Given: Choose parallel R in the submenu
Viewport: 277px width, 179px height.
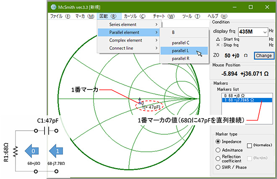Looking at the screenshot, I should (x=184, y=58).
